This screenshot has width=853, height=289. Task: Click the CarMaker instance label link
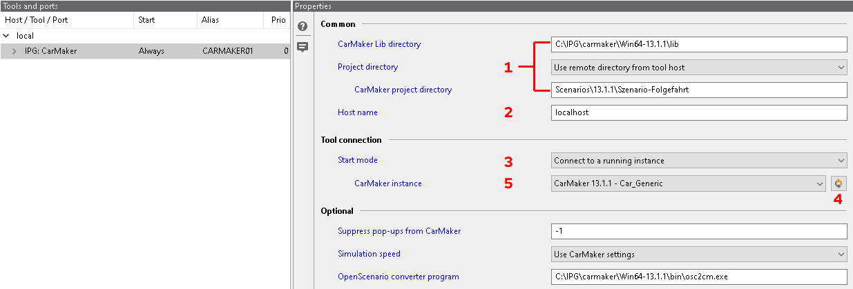coord(388,183)
